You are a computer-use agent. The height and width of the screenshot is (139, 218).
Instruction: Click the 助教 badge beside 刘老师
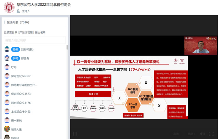point(15,49)
